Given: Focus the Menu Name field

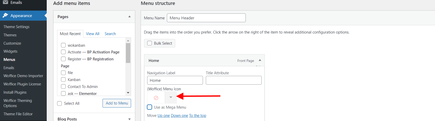Looking at the screenshot, I should (206, 18).
